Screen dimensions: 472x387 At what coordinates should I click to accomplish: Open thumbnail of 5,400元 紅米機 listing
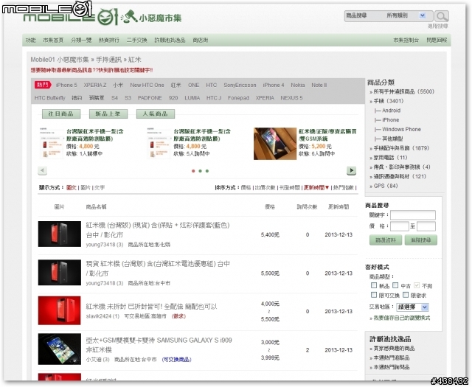point(60,234)
